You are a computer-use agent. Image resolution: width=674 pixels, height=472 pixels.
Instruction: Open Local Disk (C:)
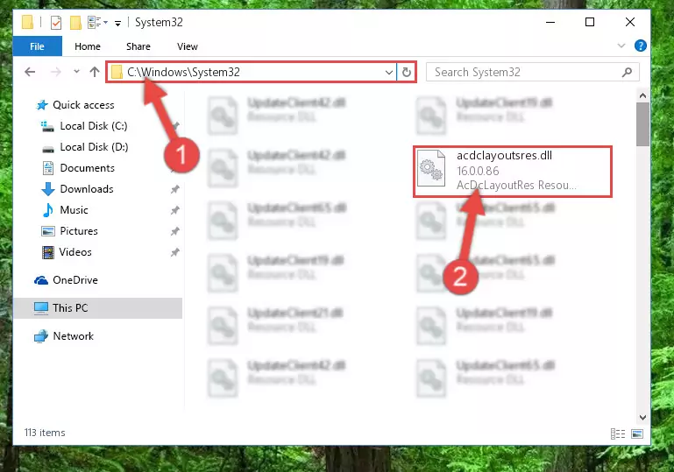pyautogui.click(x=93, y=126)
